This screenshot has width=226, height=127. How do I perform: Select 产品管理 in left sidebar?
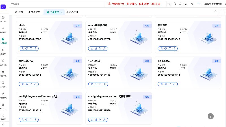pos(3,41)
